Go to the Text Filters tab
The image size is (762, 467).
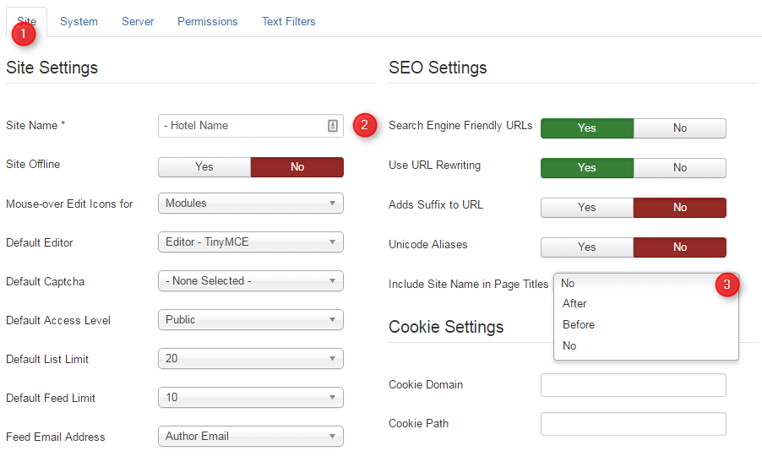(289, 21)
